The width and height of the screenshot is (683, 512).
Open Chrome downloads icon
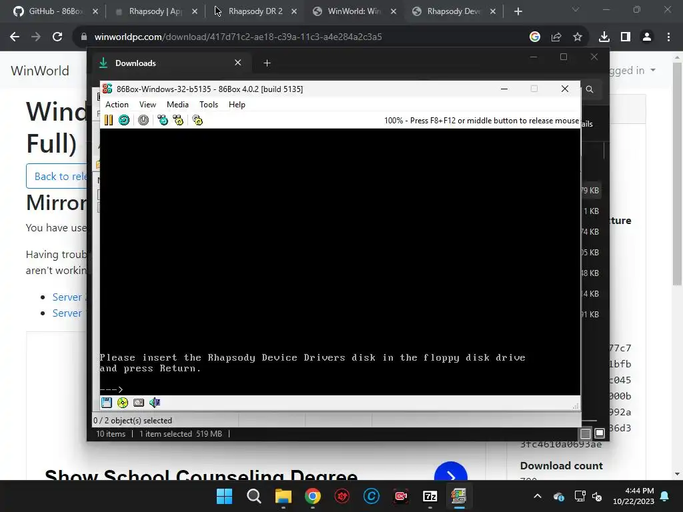[604, 37]
